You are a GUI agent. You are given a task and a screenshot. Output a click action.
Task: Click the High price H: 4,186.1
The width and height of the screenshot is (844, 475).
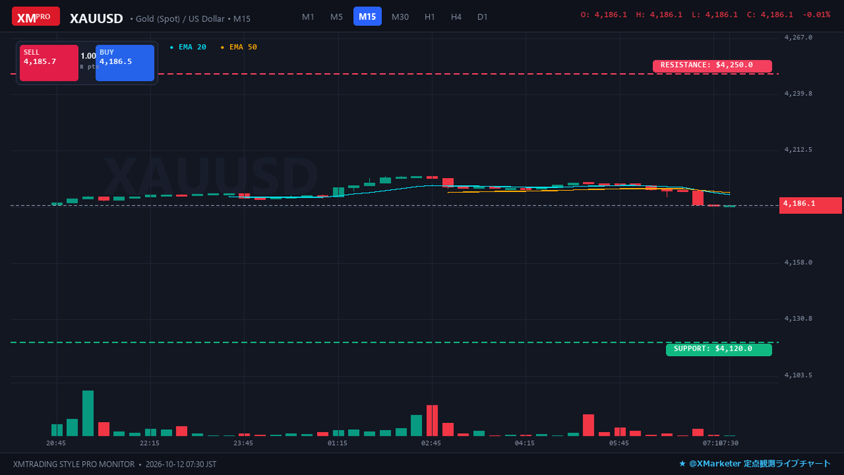tap(659, 15)
